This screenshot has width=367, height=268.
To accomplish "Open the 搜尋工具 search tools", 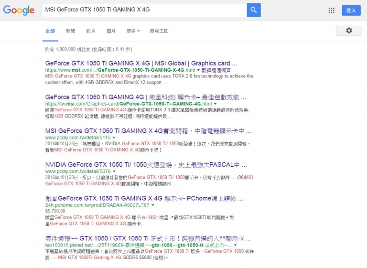I will pos(159,31).
